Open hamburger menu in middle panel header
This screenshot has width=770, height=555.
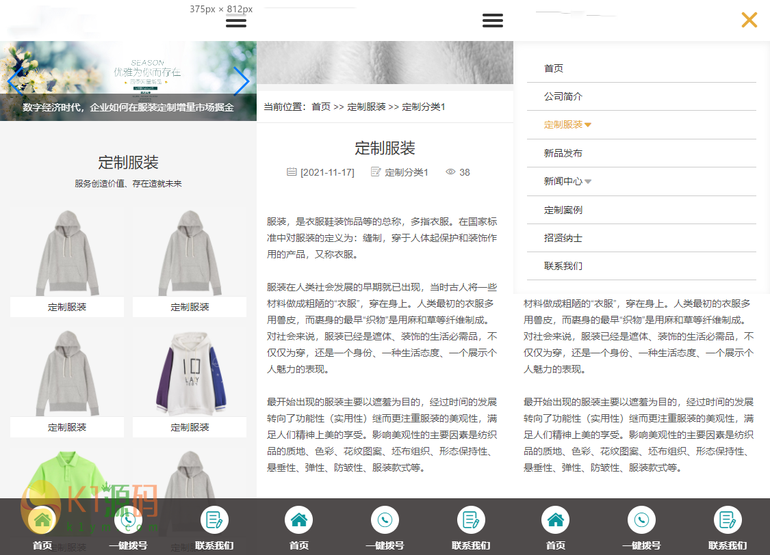[x=493, y=21]
